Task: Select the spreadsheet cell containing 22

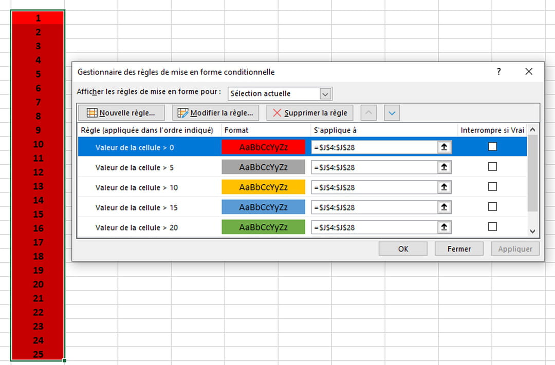Action: 38,312
